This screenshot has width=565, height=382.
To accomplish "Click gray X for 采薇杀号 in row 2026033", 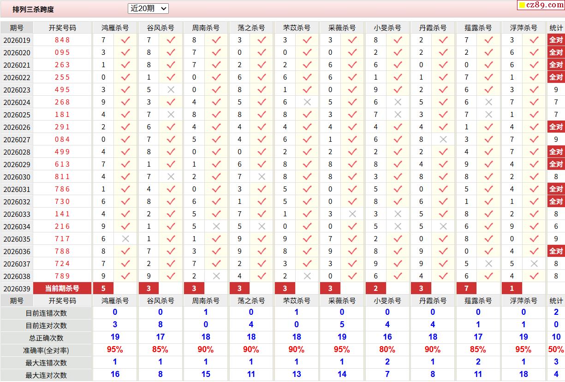I will pyautogui.click(x=352, y=214).
